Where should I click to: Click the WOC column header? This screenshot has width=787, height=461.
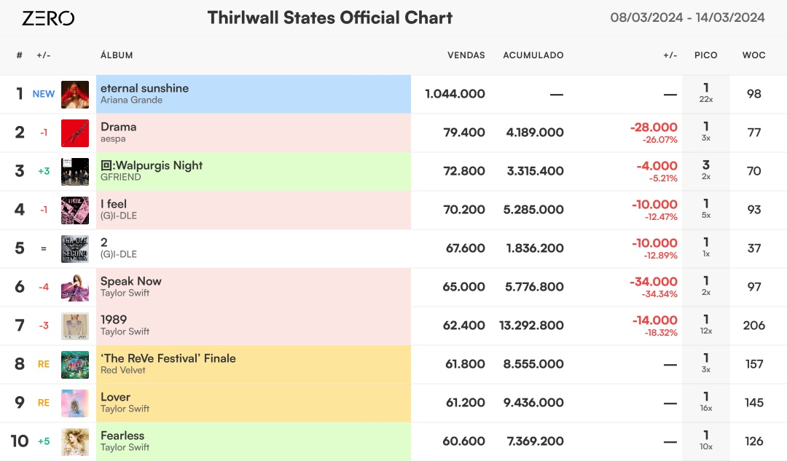click(x=754, y=55)
